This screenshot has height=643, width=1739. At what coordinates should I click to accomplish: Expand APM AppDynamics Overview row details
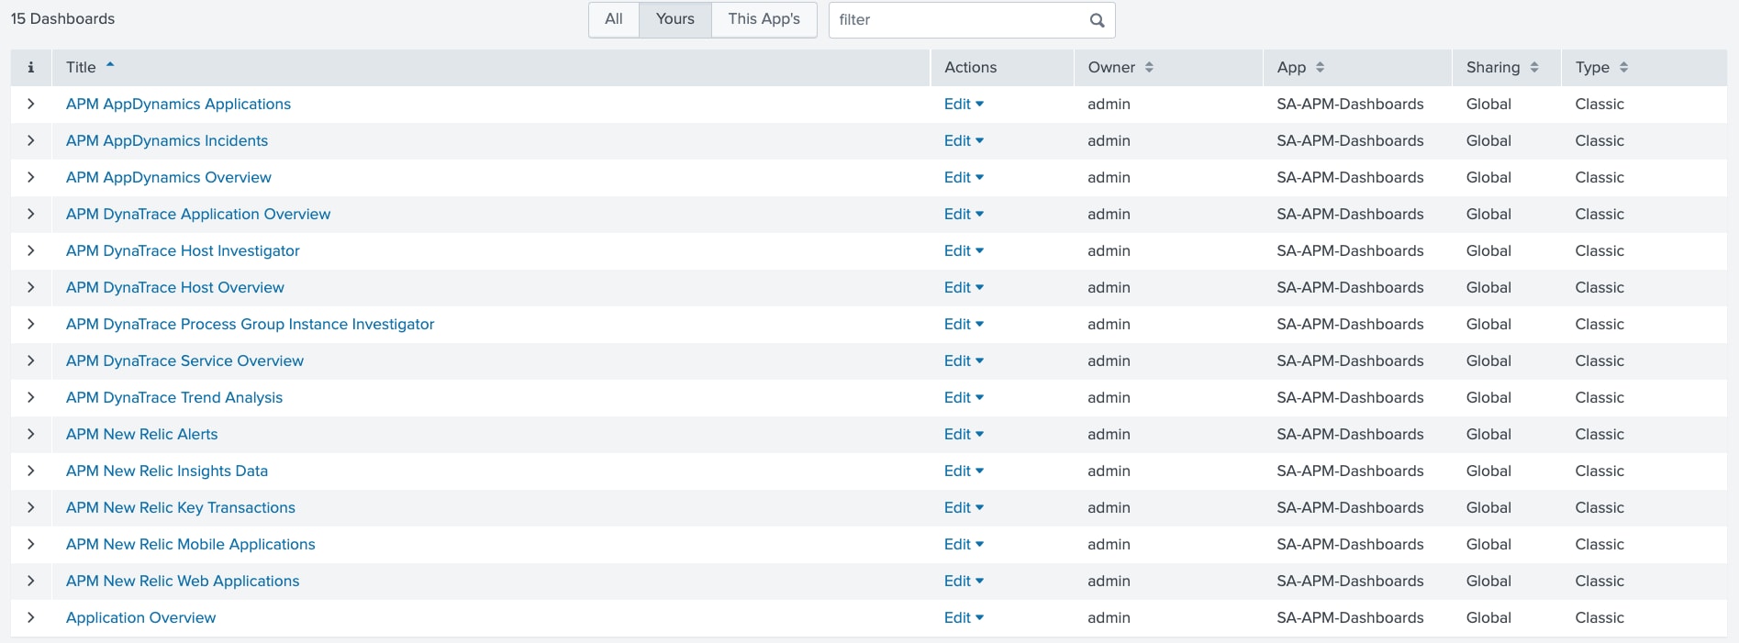click(30, 177)
